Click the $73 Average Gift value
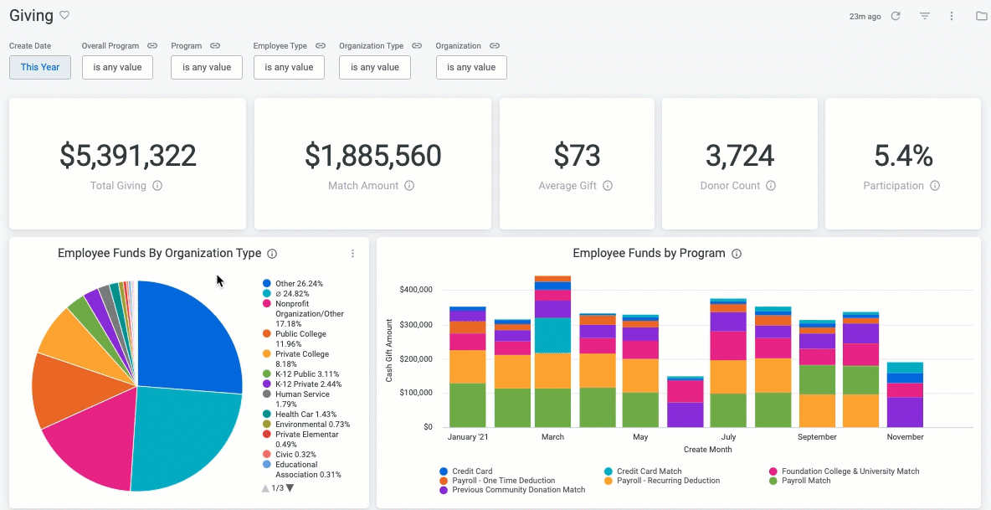This screenshot has height=510, width=991. pyautogui.click(x=577, y=156)
